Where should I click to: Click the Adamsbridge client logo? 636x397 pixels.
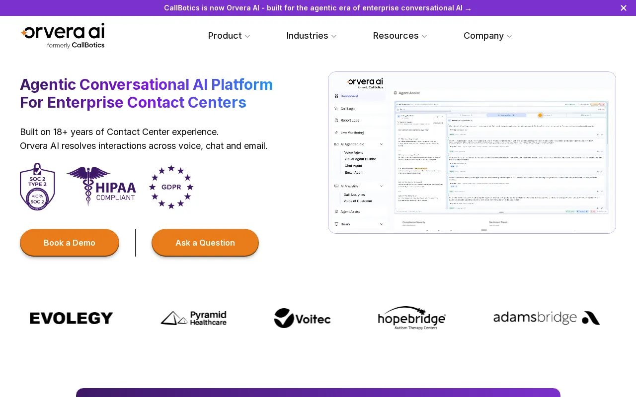coord(547,318)
